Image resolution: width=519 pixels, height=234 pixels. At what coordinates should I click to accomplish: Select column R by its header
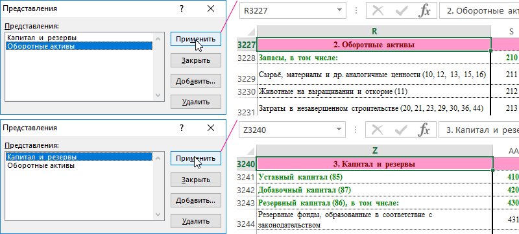coord(374,32)
